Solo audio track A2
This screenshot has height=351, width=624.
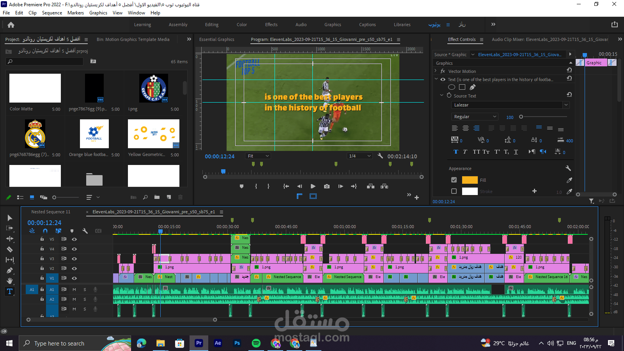(x=85, y=299)
